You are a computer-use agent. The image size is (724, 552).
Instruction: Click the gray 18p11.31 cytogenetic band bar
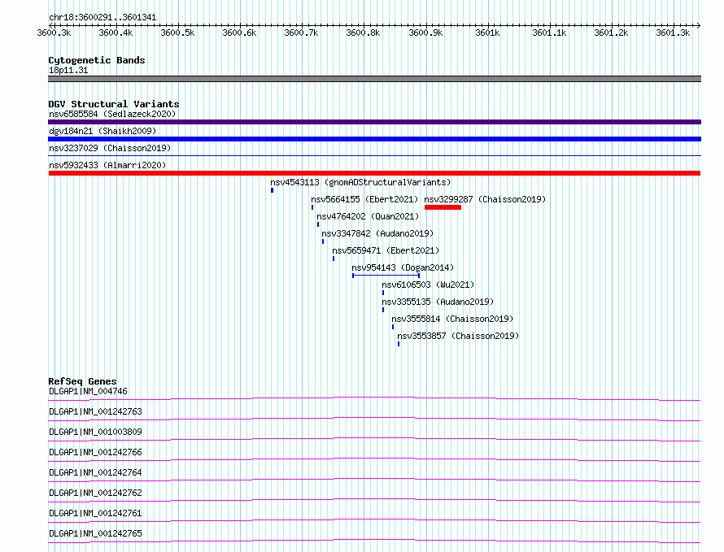coord(374,79)
